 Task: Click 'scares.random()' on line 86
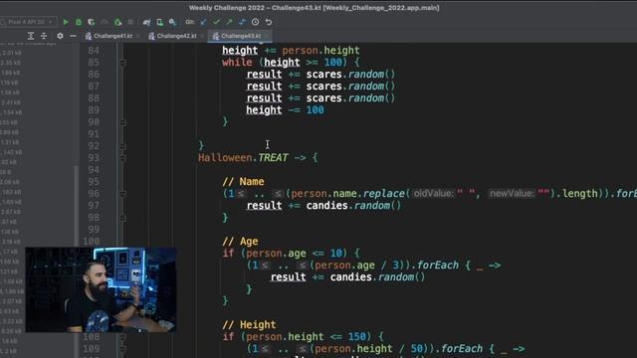(x=350, y=75)
